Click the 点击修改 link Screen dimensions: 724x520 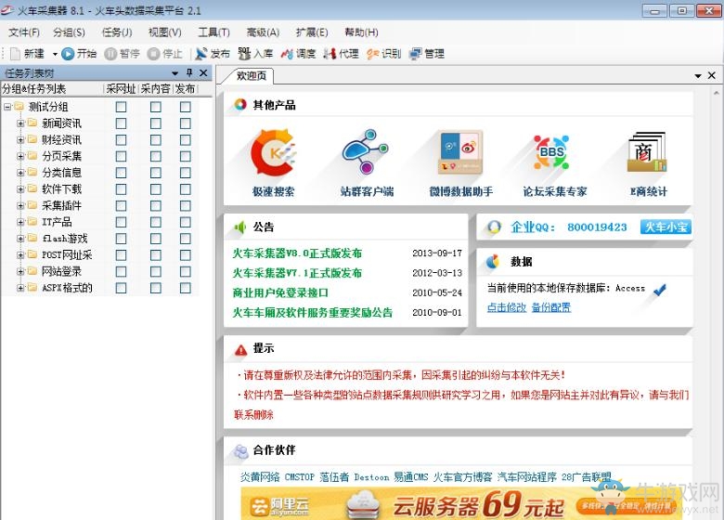(507, 307)
